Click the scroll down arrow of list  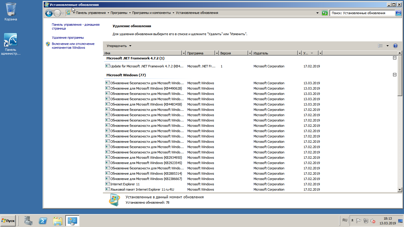coord(400,190)
